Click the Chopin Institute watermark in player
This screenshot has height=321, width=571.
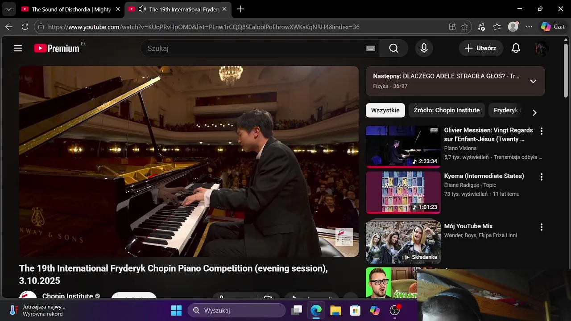[344, 237]
